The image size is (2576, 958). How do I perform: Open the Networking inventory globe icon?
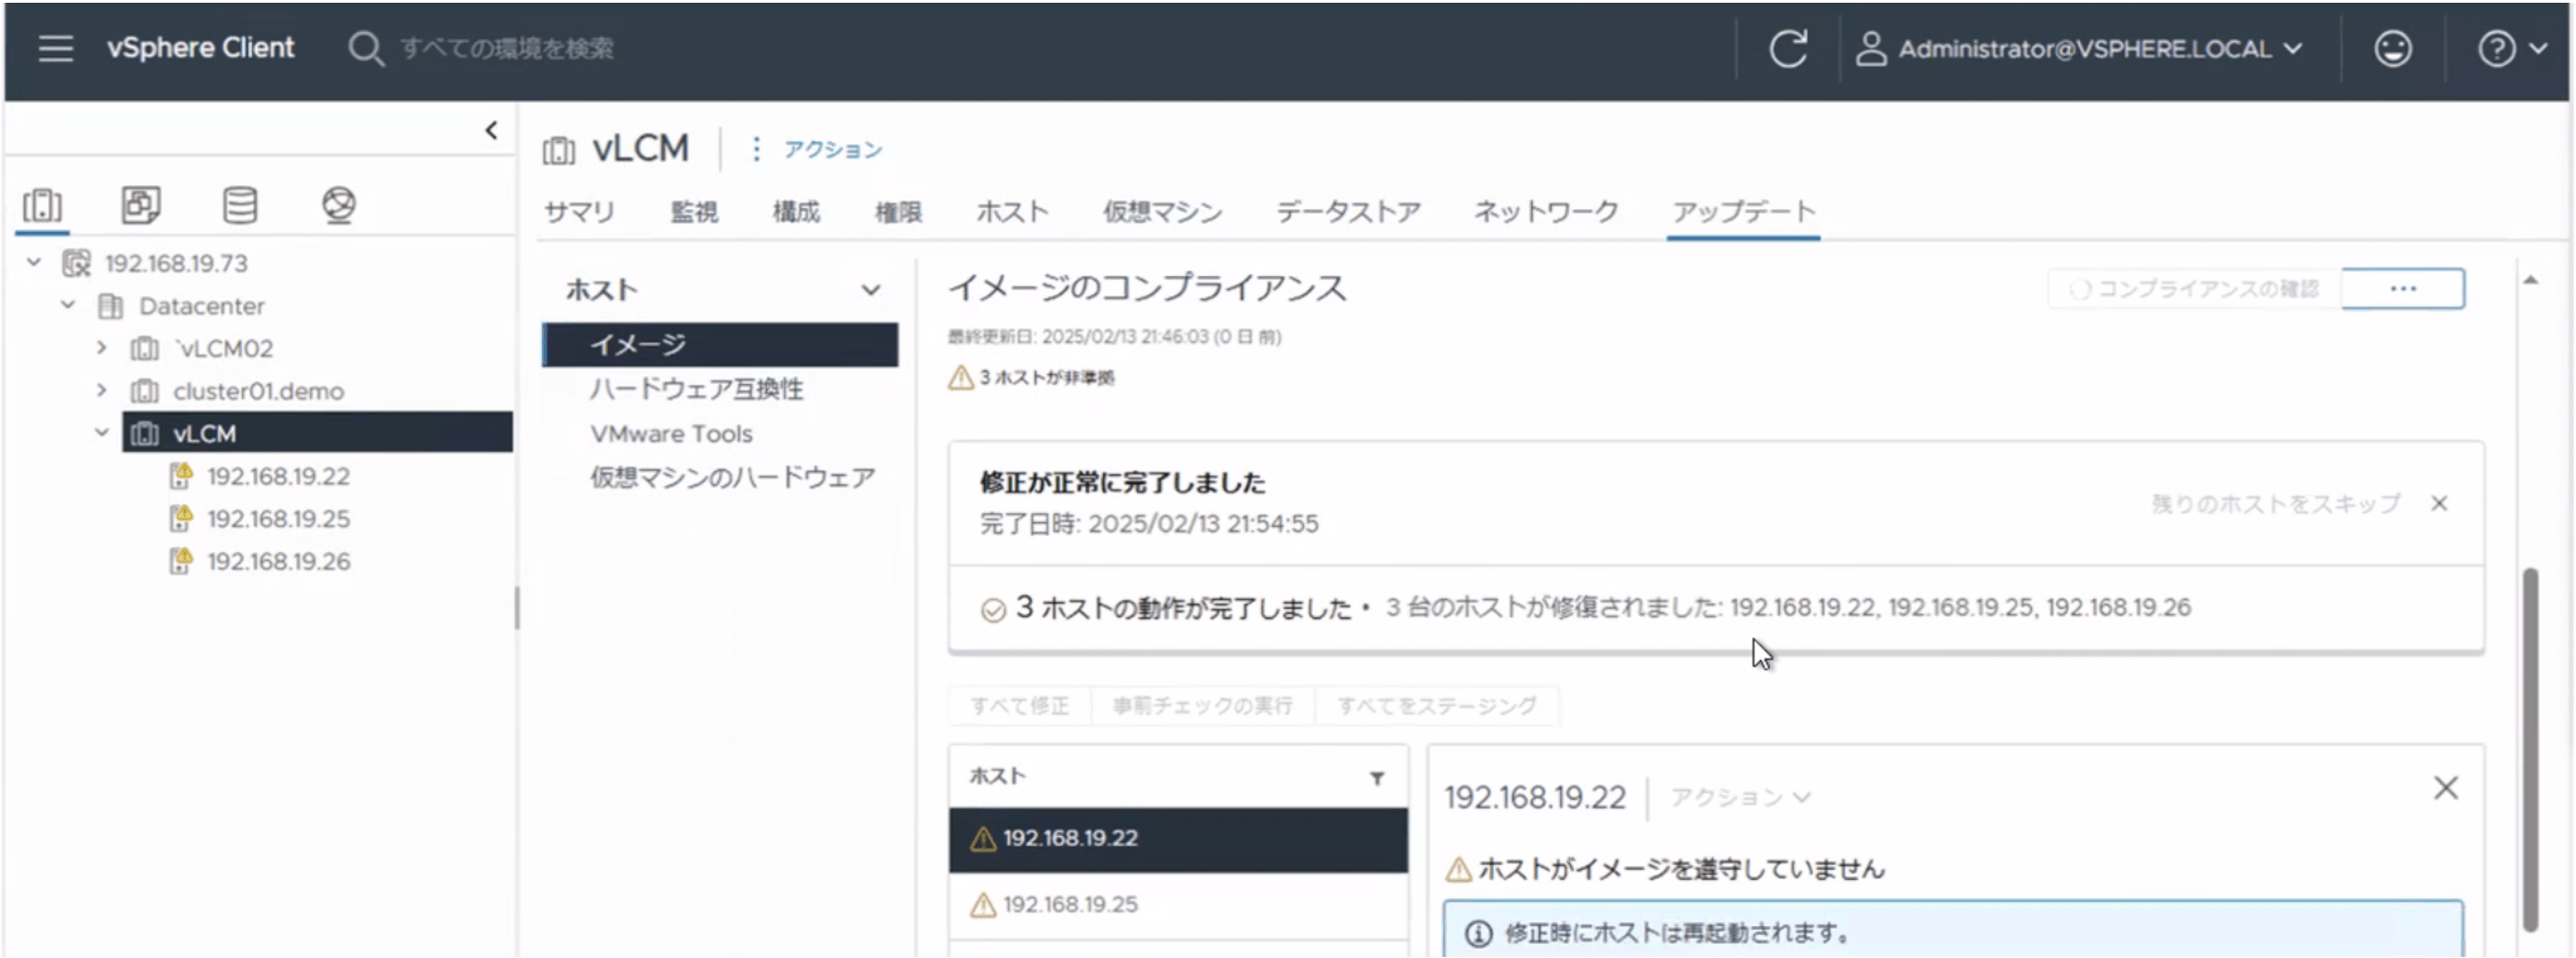[x=339, y=206]
